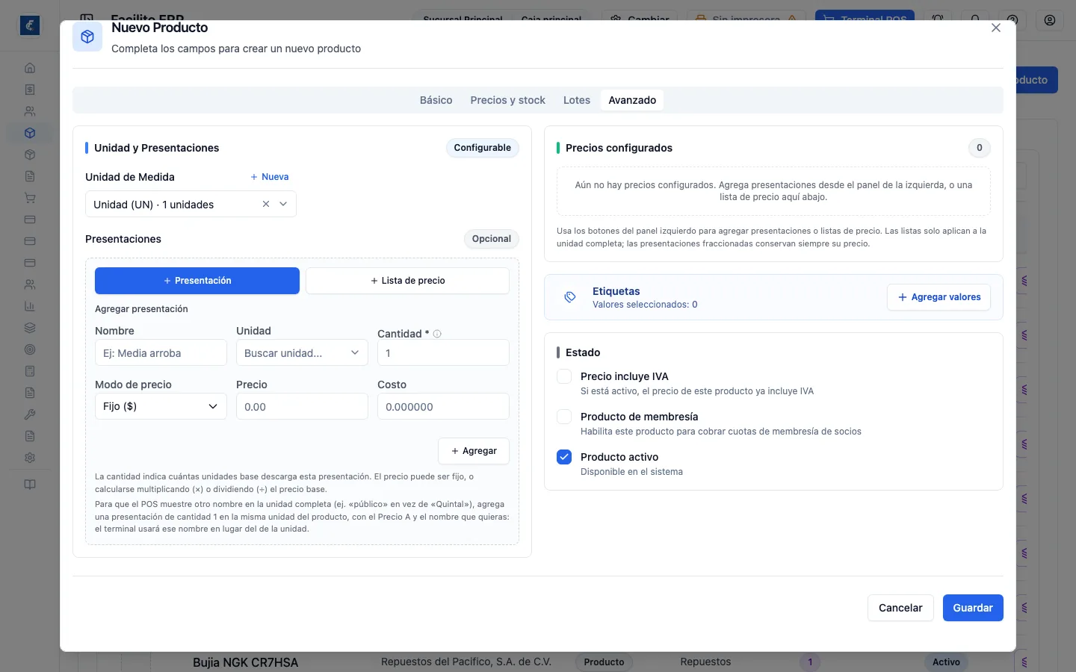Switch to the Básico tab
This screenshot has width=1076, height=672.
tap(436, 100)
